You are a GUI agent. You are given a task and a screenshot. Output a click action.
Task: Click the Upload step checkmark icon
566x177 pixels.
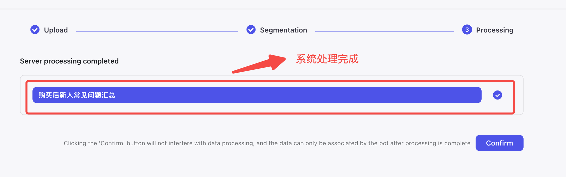pos(35,29)
